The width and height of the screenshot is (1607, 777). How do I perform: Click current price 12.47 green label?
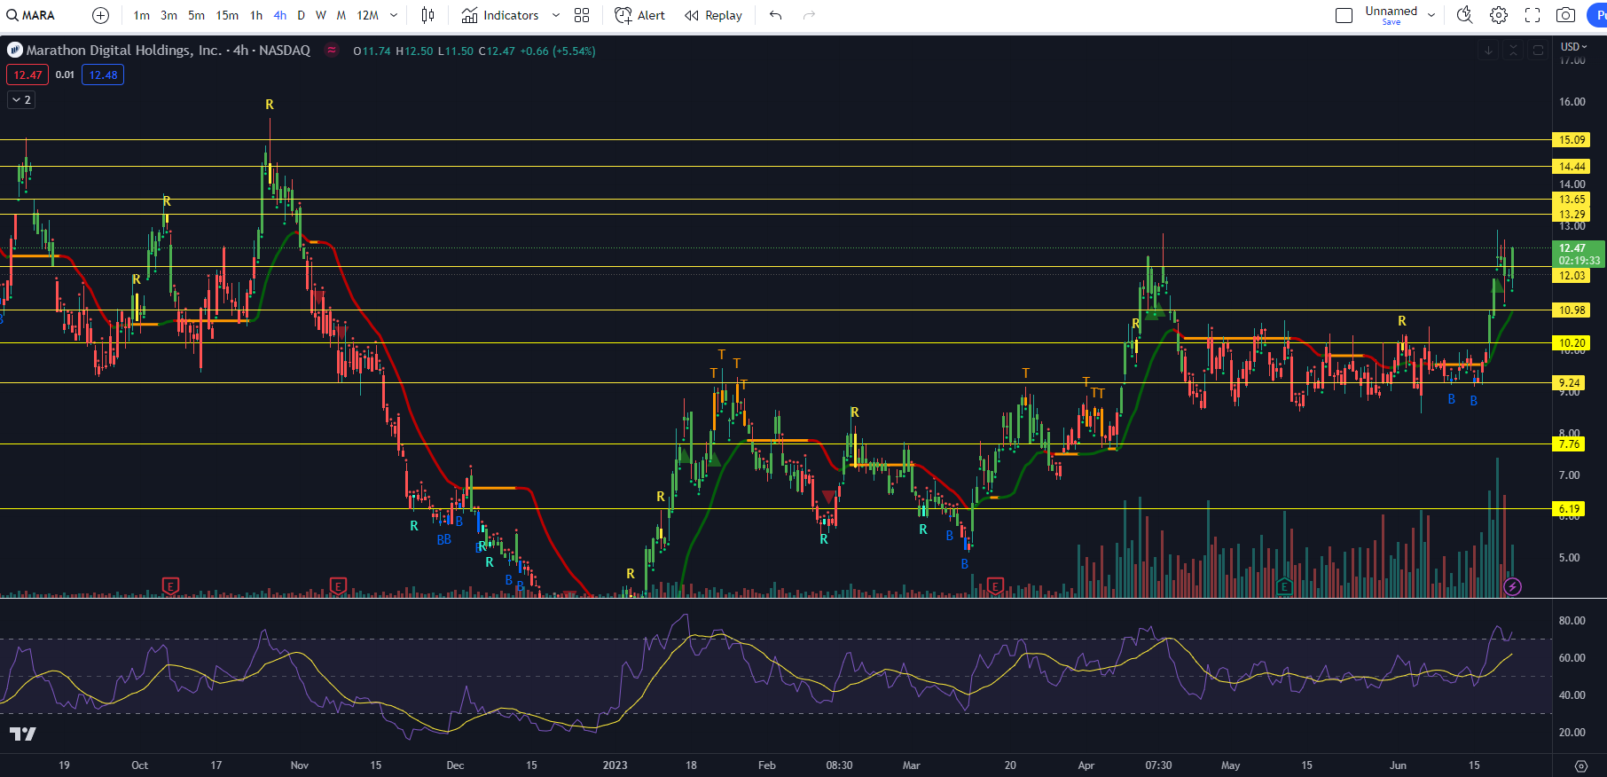tap(1579, 254)
